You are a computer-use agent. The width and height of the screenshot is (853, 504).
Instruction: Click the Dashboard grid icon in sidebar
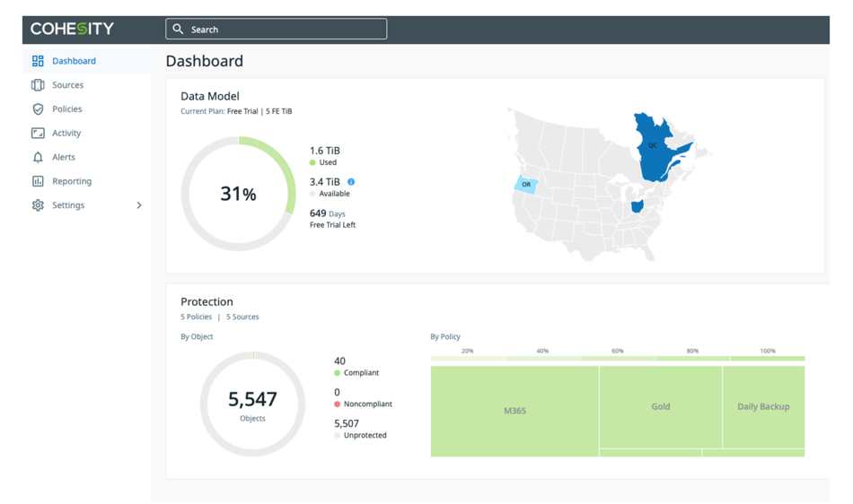(x=38, y=61)
